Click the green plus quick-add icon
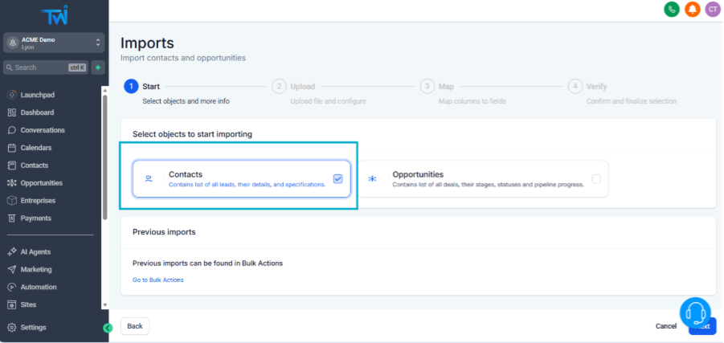Screen dimensions: 724x343 pyautogui.click(x=98, y=67)
